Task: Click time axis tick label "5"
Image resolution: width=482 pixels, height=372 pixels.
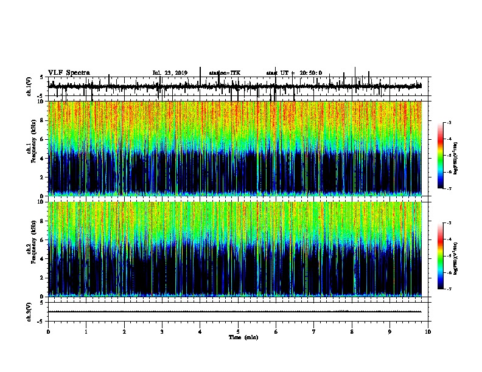Action: (238, 332)
